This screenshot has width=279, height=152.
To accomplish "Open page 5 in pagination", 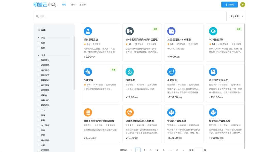I will pos(164,150).
